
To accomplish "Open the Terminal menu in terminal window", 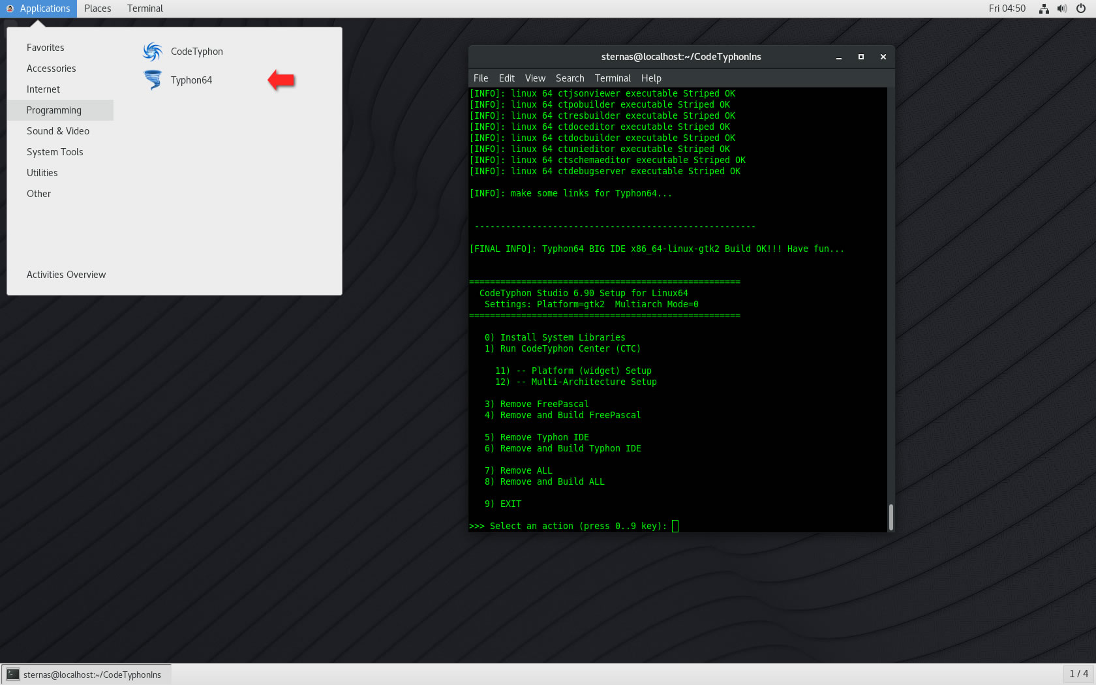I will coord(613,78).
